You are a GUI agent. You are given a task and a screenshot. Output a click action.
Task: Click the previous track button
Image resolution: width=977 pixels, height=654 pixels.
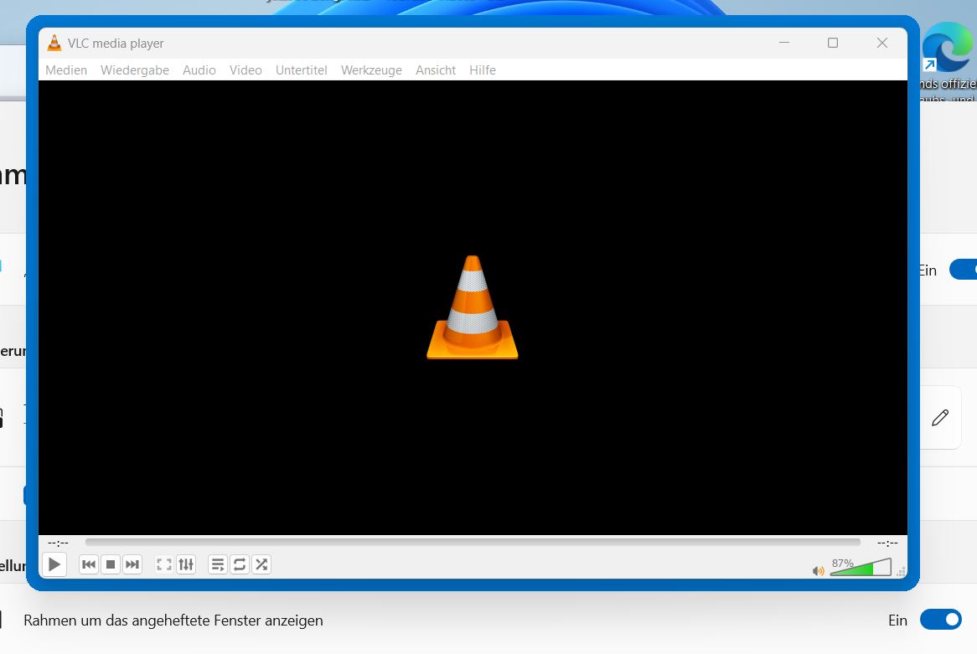click(89, 564)
